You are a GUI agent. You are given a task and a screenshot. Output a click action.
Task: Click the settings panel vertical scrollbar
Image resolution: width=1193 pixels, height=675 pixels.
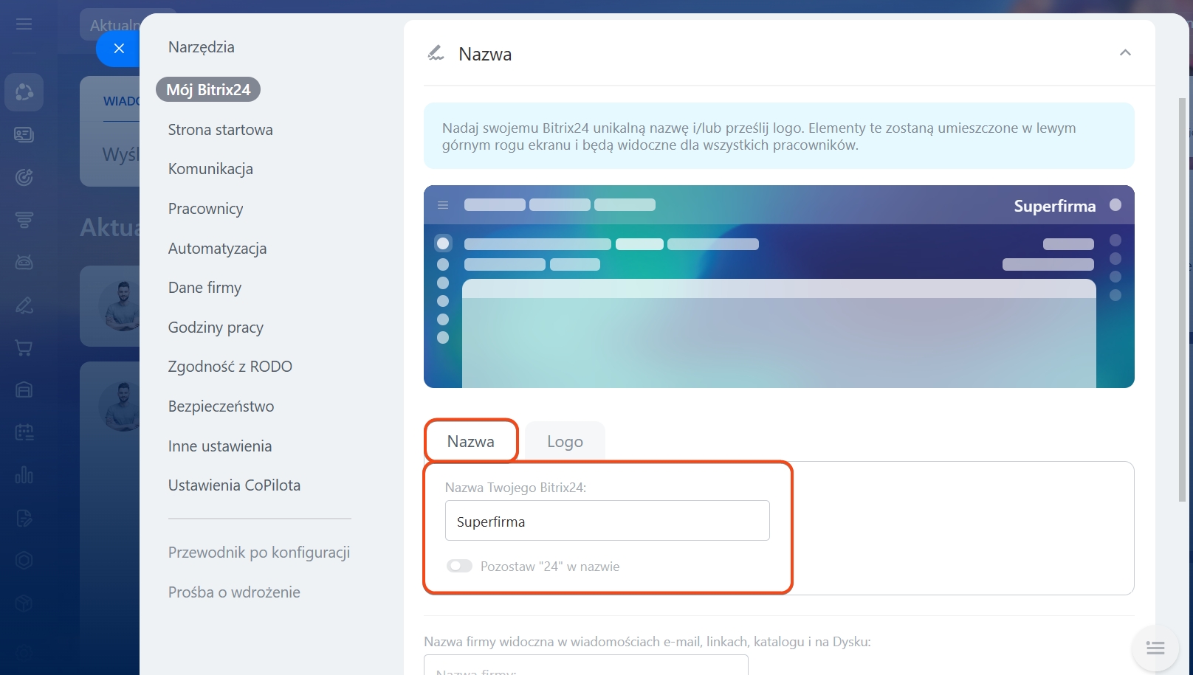click(x=1182, y=299)
